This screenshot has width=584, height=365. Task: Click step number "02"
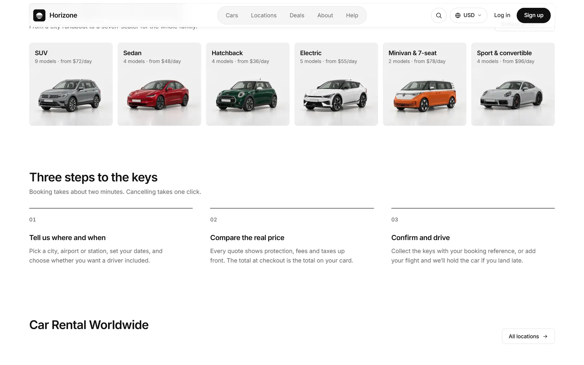[213, 220]
